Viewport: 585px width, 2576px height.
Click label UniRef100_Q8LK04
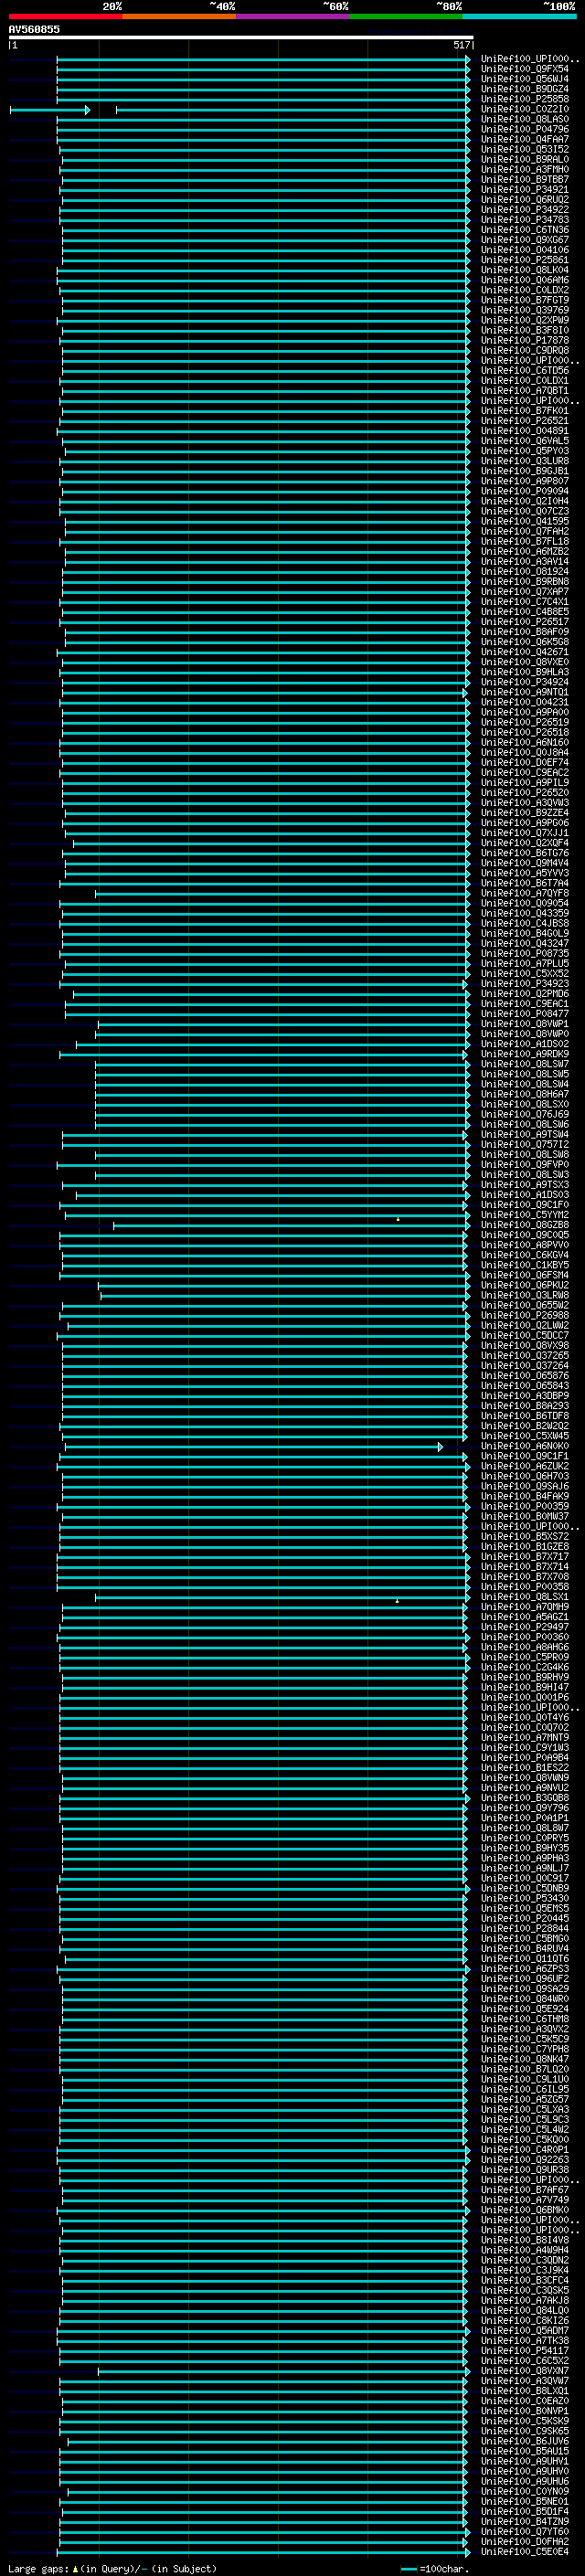click(525, 270)
